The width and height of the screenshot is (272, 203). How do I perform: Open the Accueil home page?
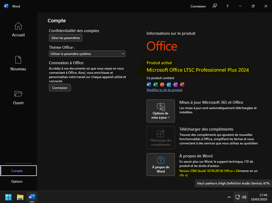pyautogui.click(x=18, y=29)
